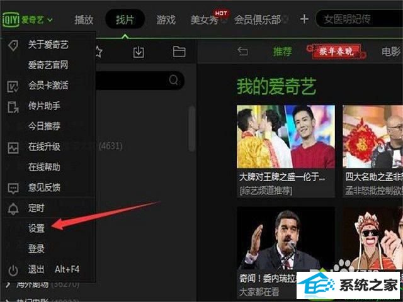Switch to the 找片 tab

[x=125, y=20]
